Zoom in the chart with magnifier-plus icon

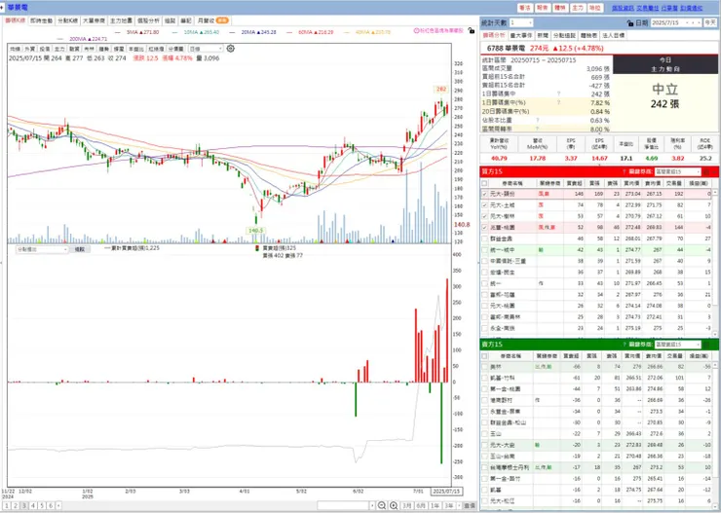point(394,505)
